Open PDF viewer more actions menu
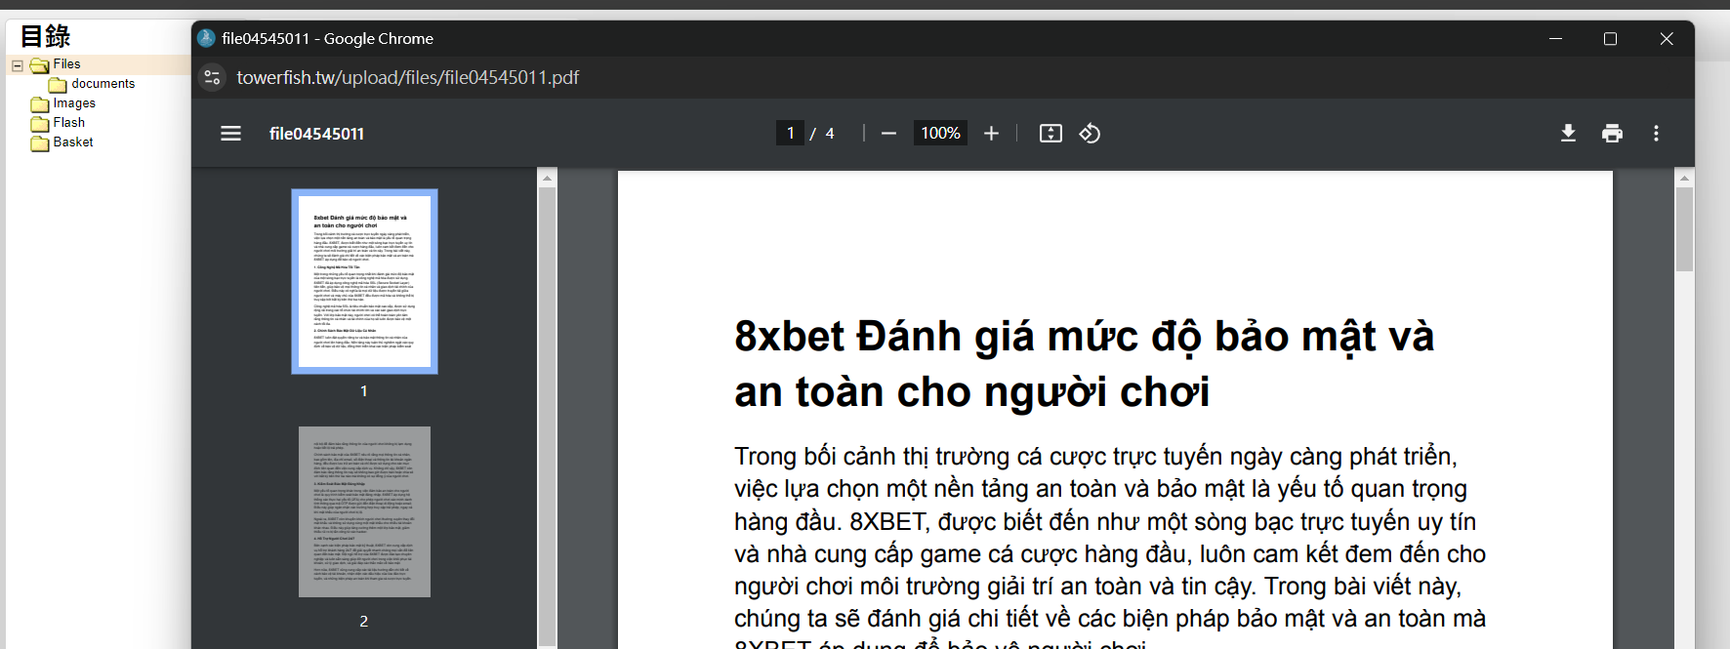Viewport: 1730px width, 649px height. click(x=1656, y=134)
